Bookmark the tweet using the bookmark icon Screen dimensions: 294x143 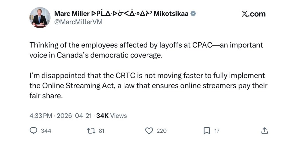pos(206,131)
